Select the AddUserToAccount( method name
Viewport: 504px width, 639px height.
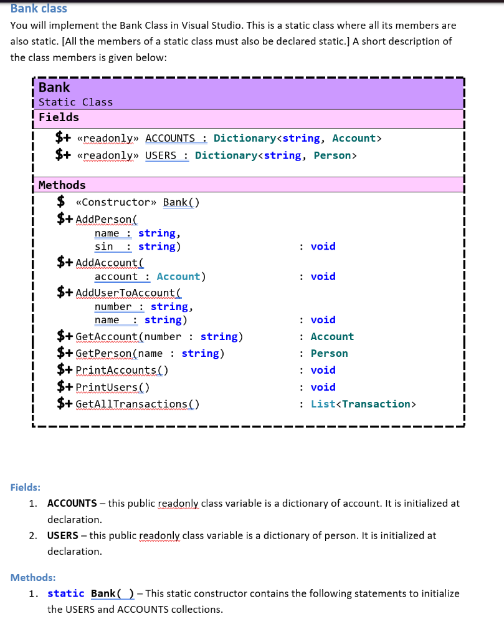128,293
